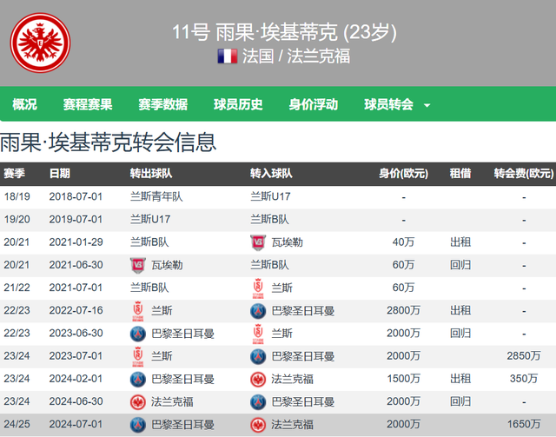Expand the dropdown arrow after 球员转会
Screen dimensions: 556x437
click(x=427, y=105)
